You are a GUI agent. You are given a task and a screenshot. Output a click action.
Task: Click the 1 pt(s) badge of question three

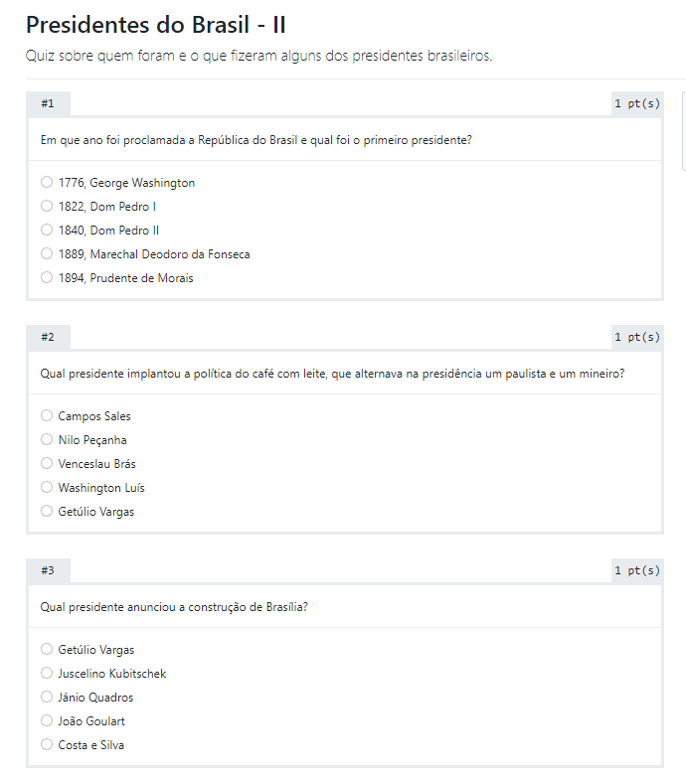pyautogui.click(x=637, y=570)
